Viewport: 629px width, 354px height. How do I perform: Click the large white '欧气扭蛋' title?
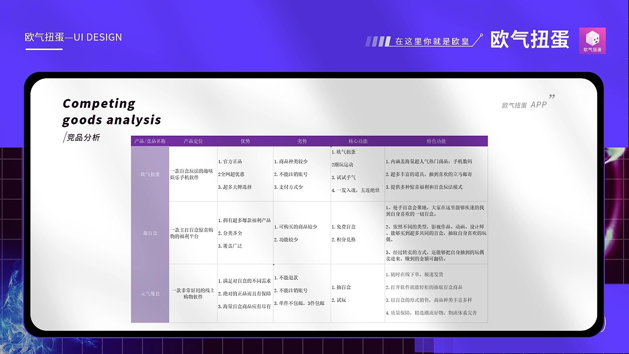(x=530, y=40)
